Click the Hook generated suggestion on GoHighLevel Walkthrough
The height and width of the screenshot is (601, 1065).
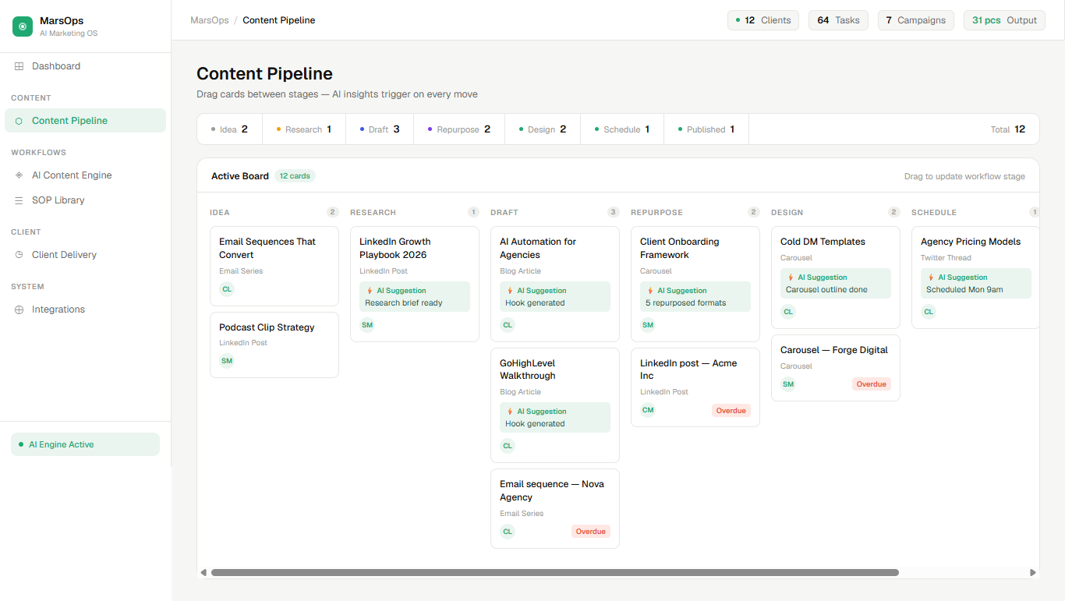point(555,417)
